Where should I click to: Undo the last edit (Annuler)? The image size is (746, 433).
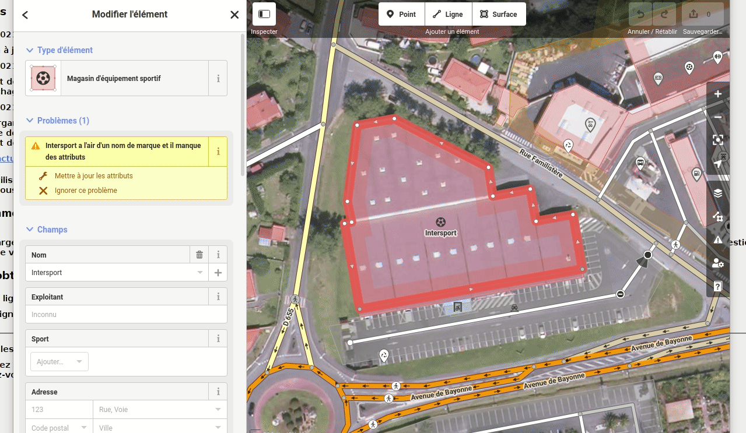(x=640, y=14)
